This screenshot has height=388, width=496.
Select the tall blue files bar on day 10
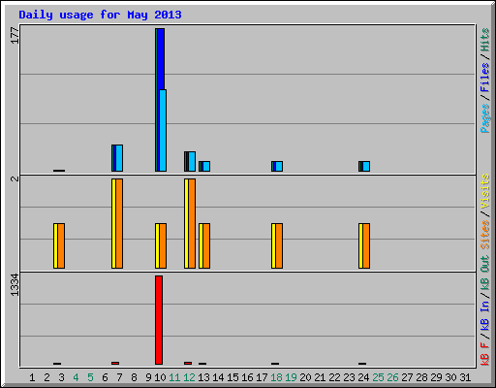[x=161, y=59]
